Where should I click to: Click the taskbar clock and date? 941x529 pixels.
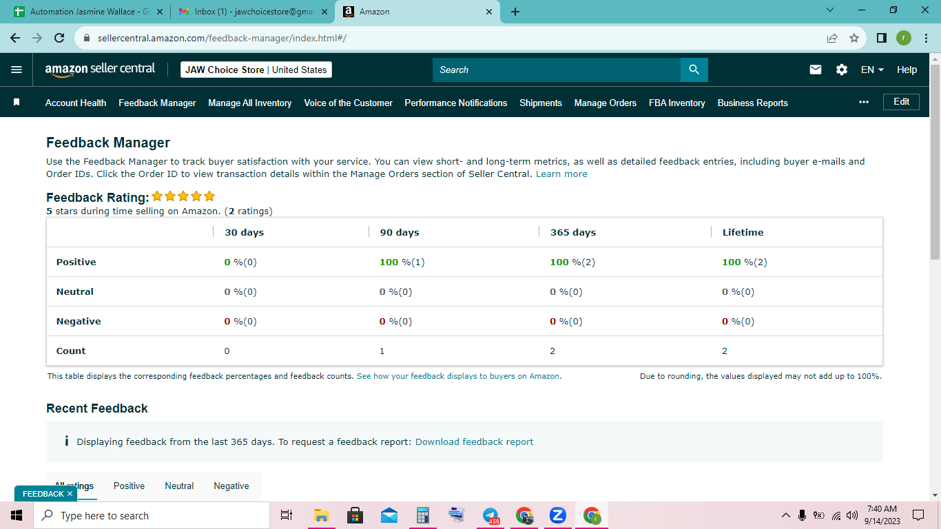(882, 515)
